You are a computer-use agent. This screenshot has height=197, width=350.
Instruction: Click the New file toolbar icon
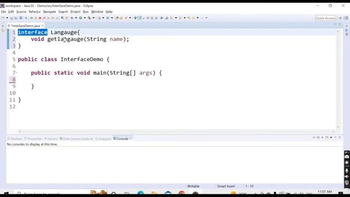point(3,18)
